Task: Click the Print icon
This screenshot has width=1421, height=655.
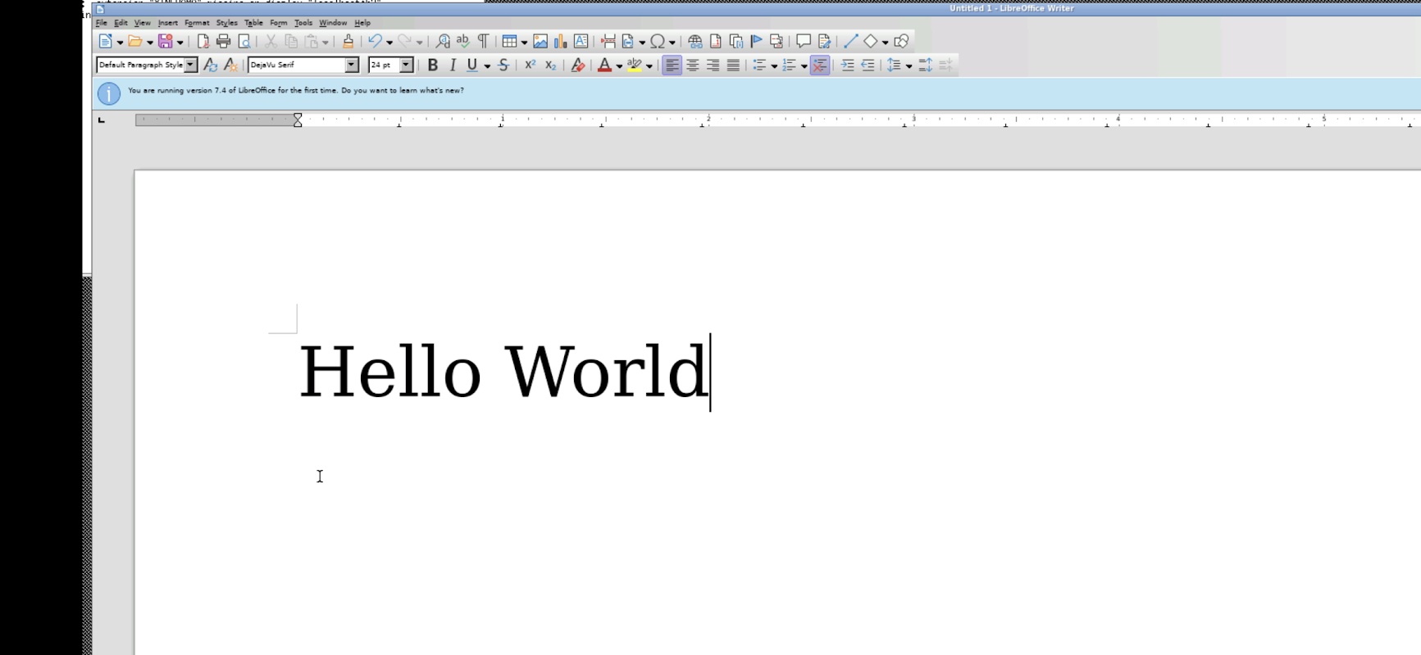Action: click(x=223, y=42)
